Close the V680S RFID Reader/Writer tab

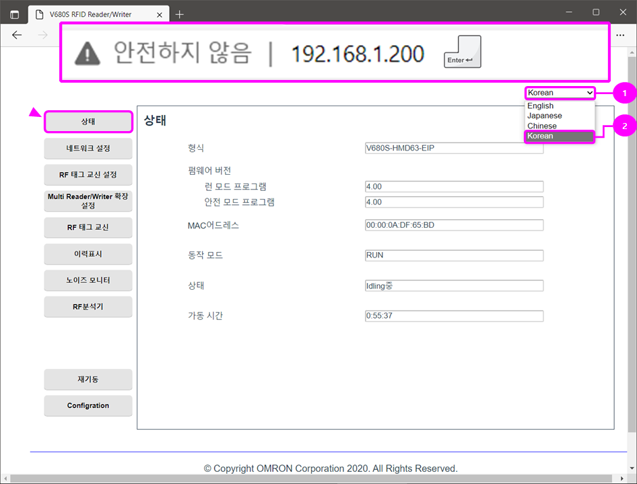tap(160, 15)
